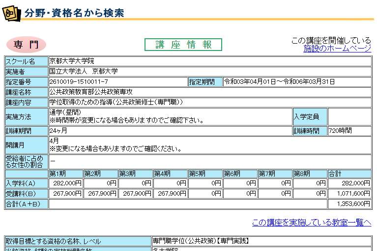377x251 pixels.
Task: Open the 施設のホームページ link
Action: pos(337,49)
